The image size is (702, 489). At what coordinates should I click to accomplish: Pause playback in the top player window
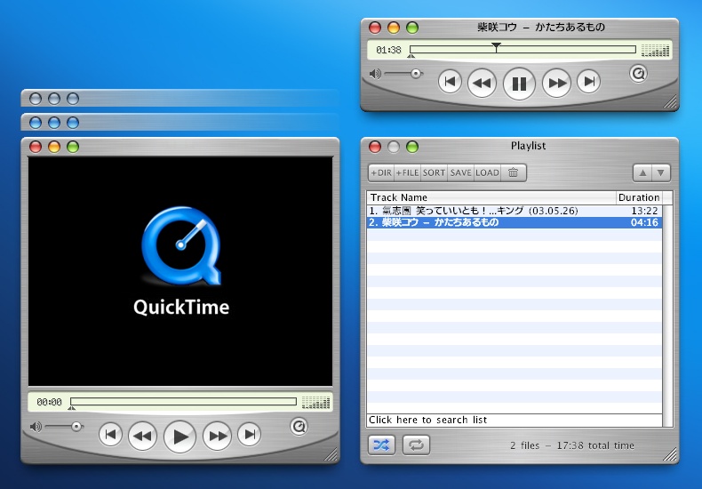[519, 84]
